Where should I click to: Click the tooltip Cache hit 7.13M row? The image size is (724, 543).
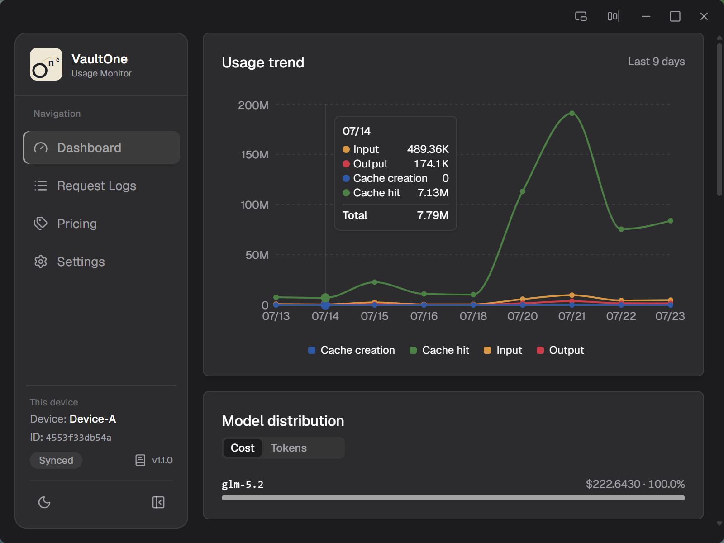(395, 193)
